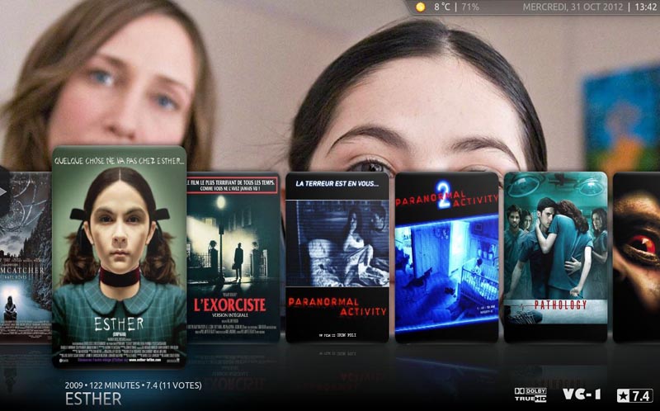Click the star rating 7.4 badge
Screen dimensions: 660x411
click(x=634, y=395)
